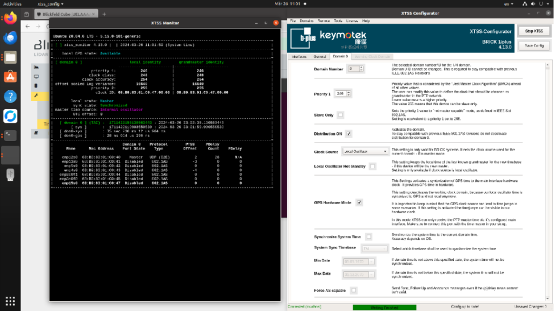Image resolution: width=554 pixels, height=311 pixels.
Task: Open the Remote menu in Configurator
Action: [324, 21]
